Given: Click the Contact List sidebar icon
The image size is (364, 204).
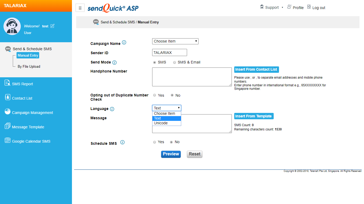Looking at the screenshot, I should (x=7, y=97).
